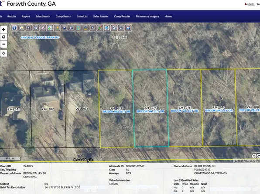Image resolution: width=260 pixels, height=194 pixels.
Task: Click the value 175000
Action: [x=114, y=184]
